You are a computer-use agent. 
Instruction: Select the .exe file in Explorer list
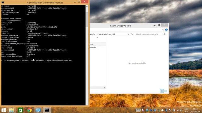tap(98, 44)
